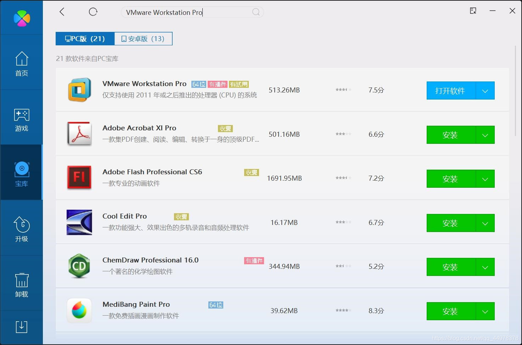Install Adobe Acrobat XI Pro
This screenshot has height=345, width=522.
pyautogui.click(x=451, y=135)
